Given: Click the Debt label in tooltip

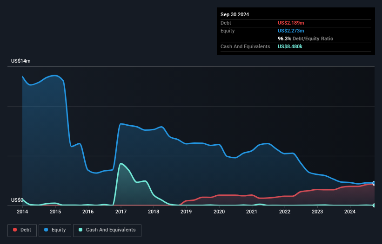Looking at the screenshot, I should coord(226,23).
